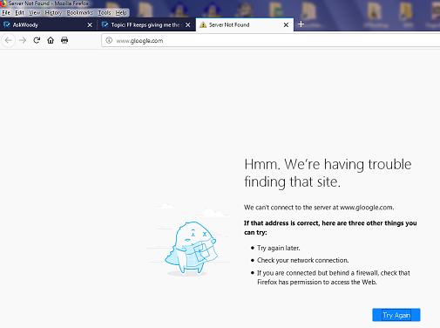Click the Print toolbar icon
This screenshot has width=440, height=328.
click(64, 40)
